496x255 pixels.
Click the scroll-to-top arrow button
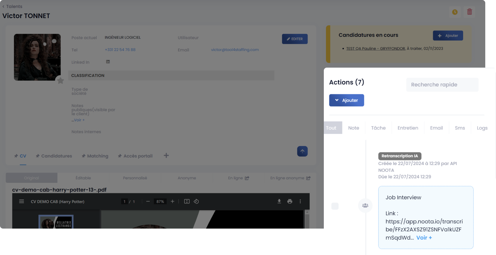tap(302, 151)
